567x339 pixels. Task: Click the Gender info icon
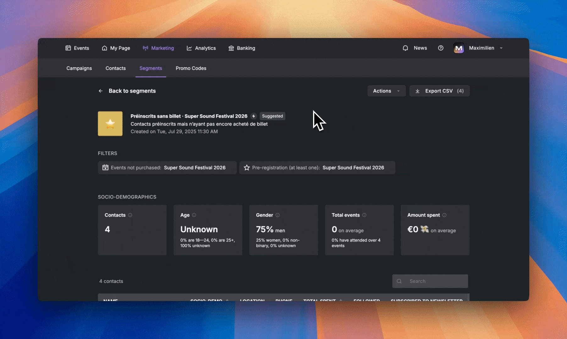[x=278, y=215]
